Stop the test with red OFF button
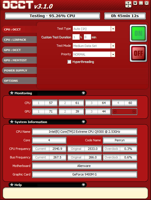Viewport: 151px width, 200px height. tap(138, 53)
